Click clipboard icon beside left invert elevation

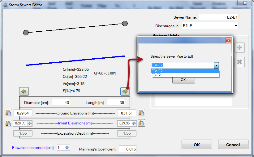[x=8, y=123]
